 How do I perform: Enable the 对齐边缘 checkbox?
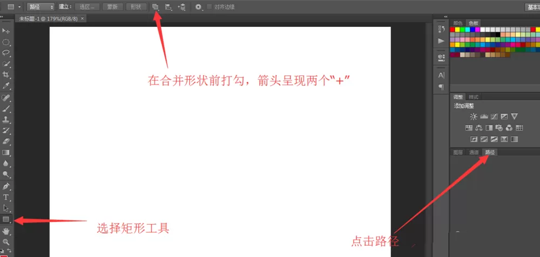[210, 7]
